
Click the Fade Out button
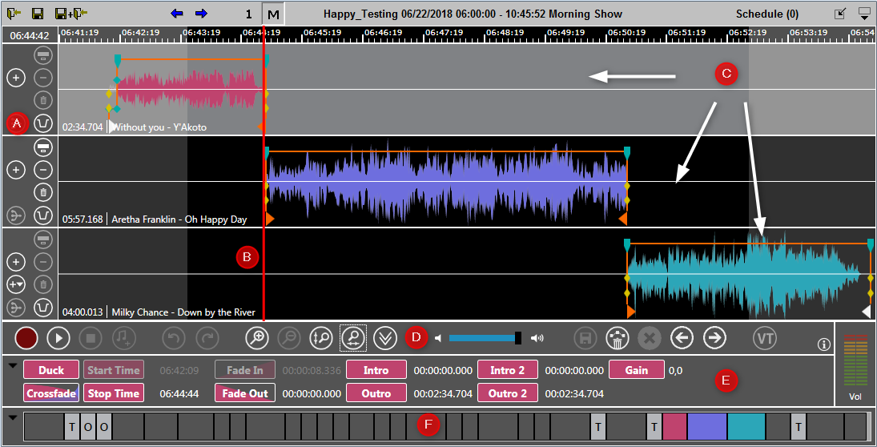tap(244, 393)
